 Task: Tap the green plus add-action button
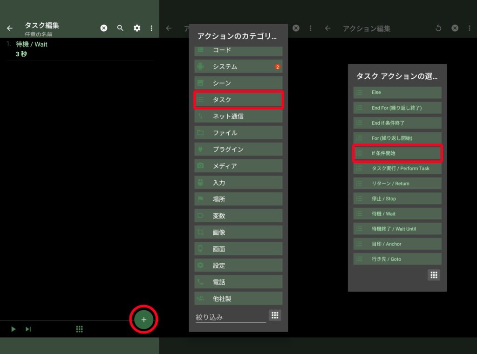click(x=143, y=320)
